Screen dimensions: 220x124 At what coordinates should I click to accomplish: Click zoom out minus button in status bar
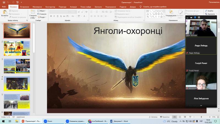[194, 117]
